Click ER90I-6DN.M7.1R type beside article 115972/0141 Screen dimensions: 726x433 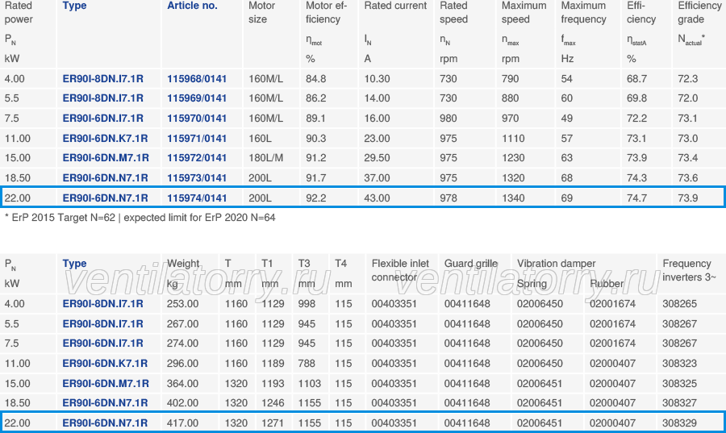pyautogui.click(x=106, y=158)
